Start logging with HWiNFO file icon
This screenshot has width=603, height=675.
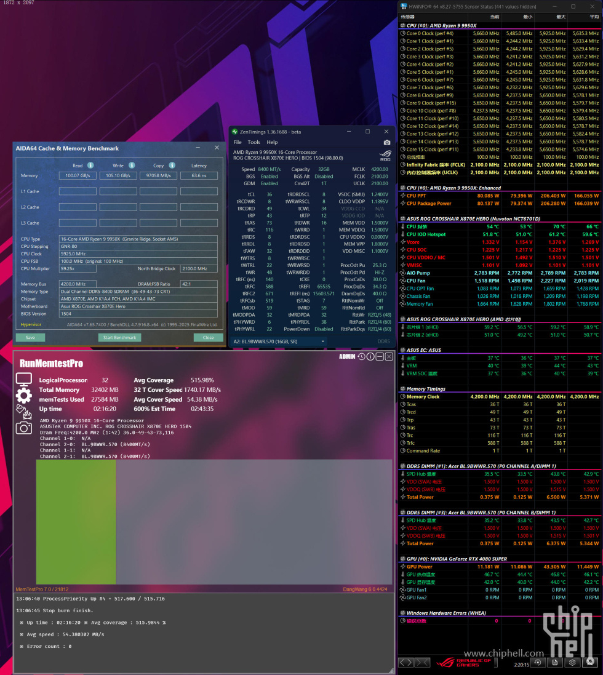(555, 663)
